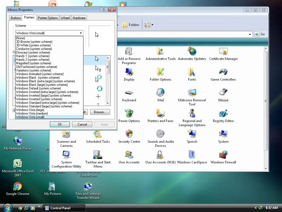282x212 pixels.
Task: Switch to the Hardware tab
Action: [x=79, y=18]
